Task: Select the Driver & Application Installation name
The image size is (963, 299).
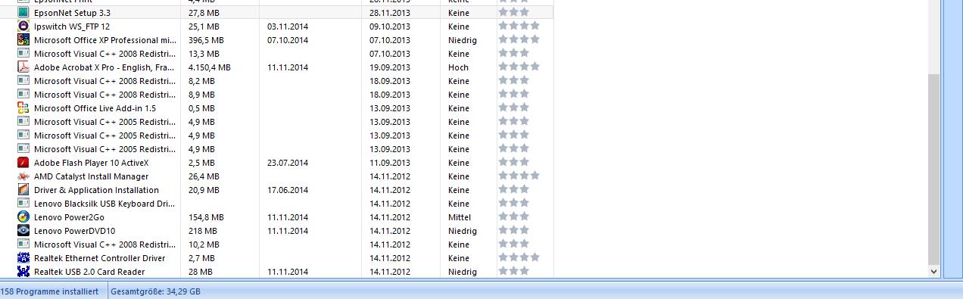Action: click(96, 190)
